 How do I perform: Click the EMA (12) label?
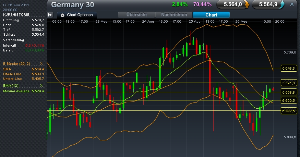click(x=11, y=85)
